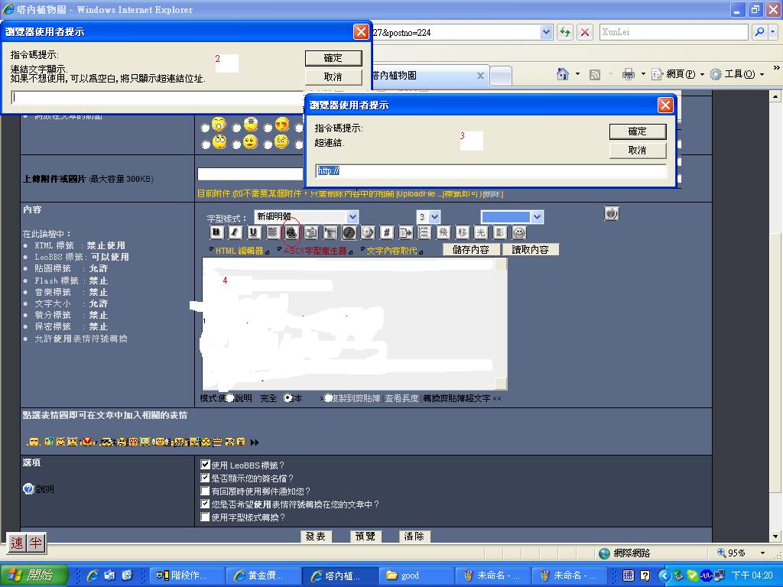Screen dimensions: 783x587
Task: Click the # code tag icon
Action: 387,232
